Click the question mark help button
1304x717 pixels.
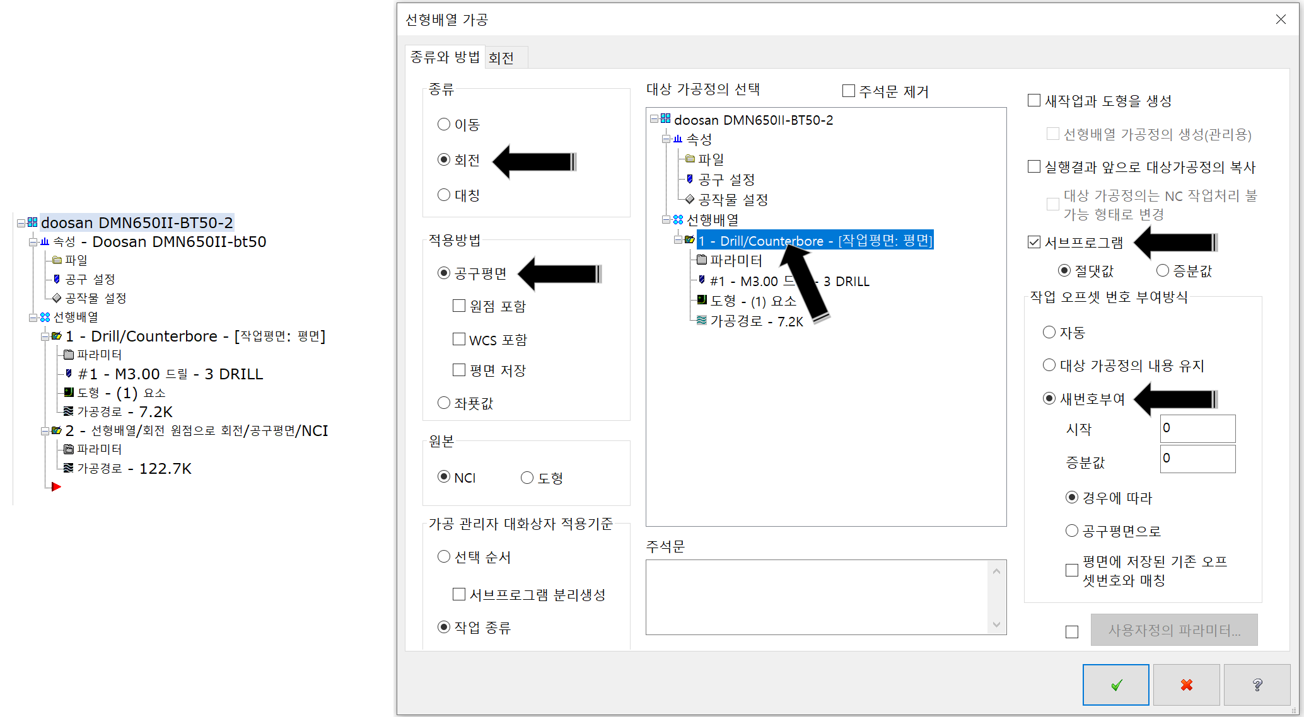tap(1257, 684)
